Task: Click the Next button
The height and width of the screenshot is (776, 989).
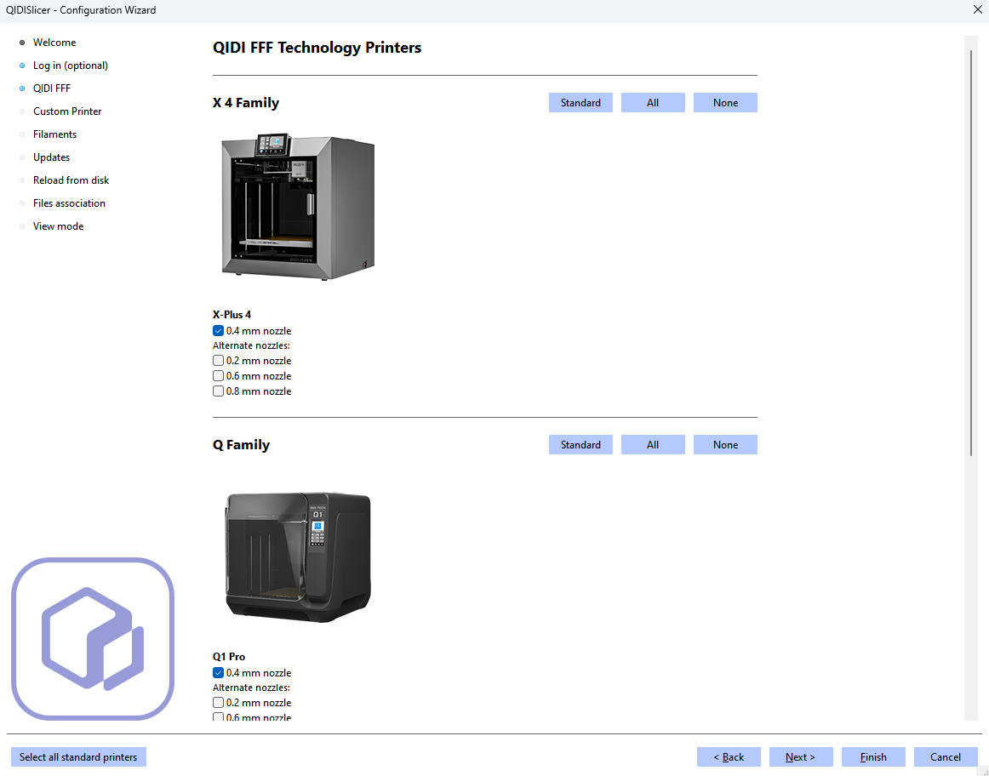Action: pos(800,757)
